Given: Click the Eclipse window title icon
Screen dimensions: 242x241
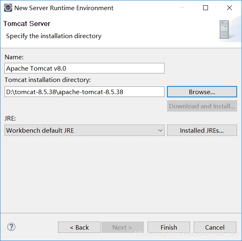Looking at the screenshot, I should coord(8,8).
